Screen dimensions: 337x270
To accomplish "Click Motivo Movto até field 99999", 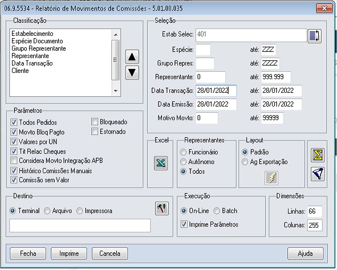I will click(x=272, y=118).
